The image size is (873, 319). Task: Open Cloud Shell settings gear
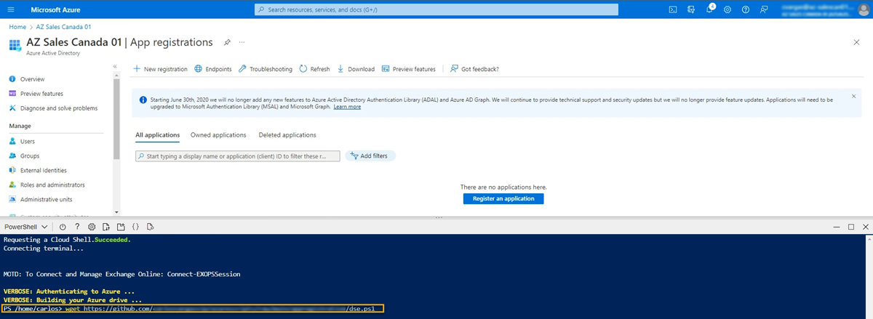pyautogui.click(x=92, y=227)
